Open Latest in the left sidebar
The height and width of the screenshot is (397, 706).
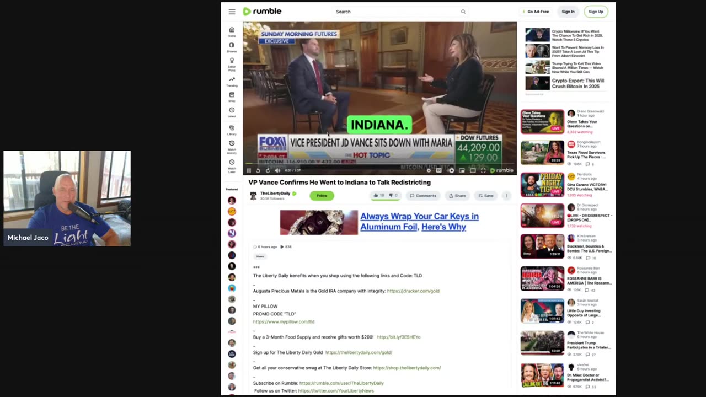coord(232,112)
